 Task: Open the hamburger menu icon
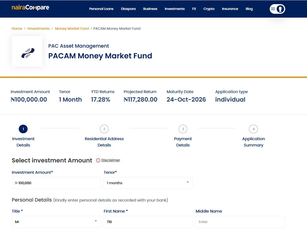click(273, 9)
